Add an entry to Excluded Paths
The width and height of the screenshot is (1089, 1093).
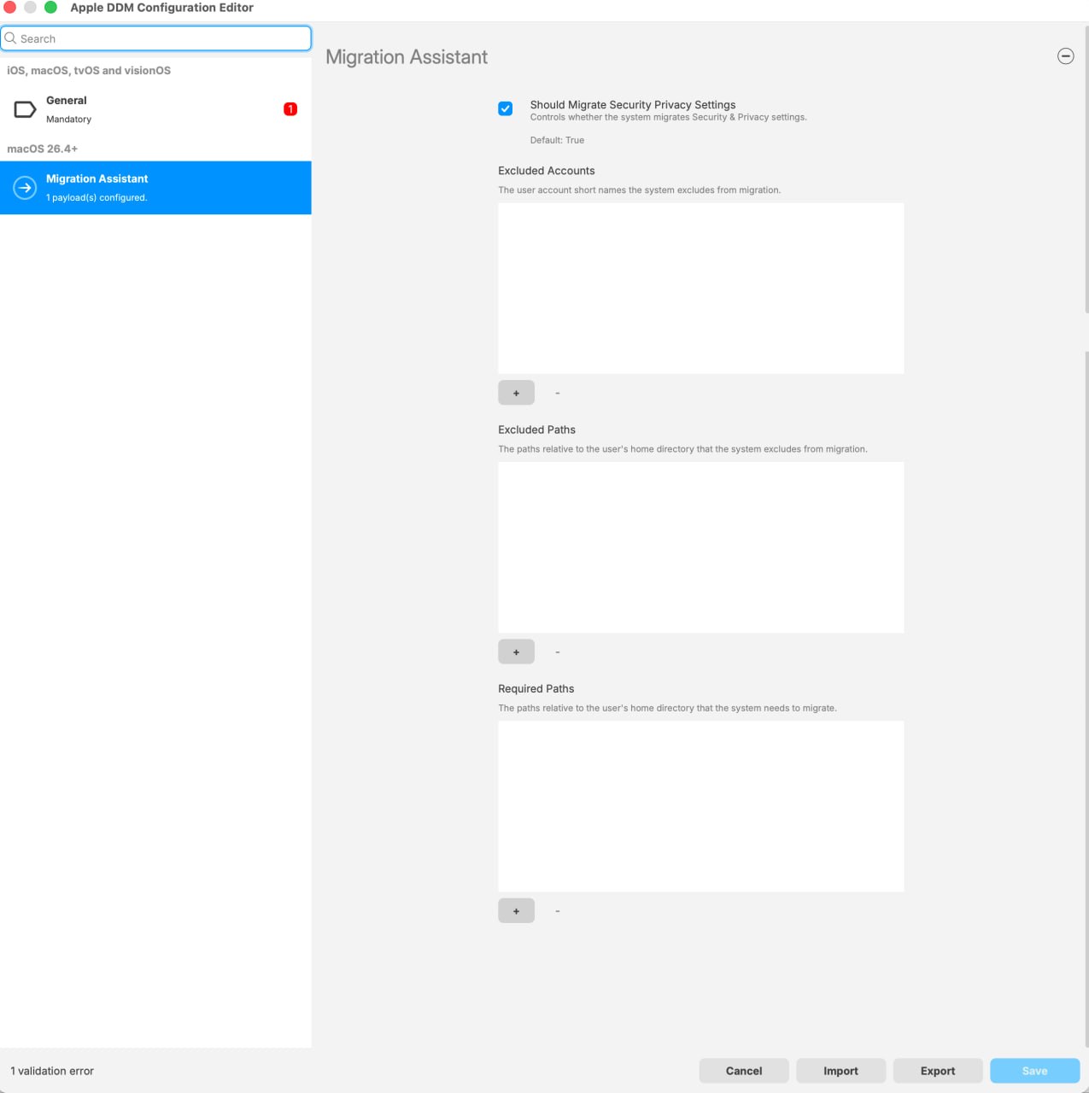516,652
